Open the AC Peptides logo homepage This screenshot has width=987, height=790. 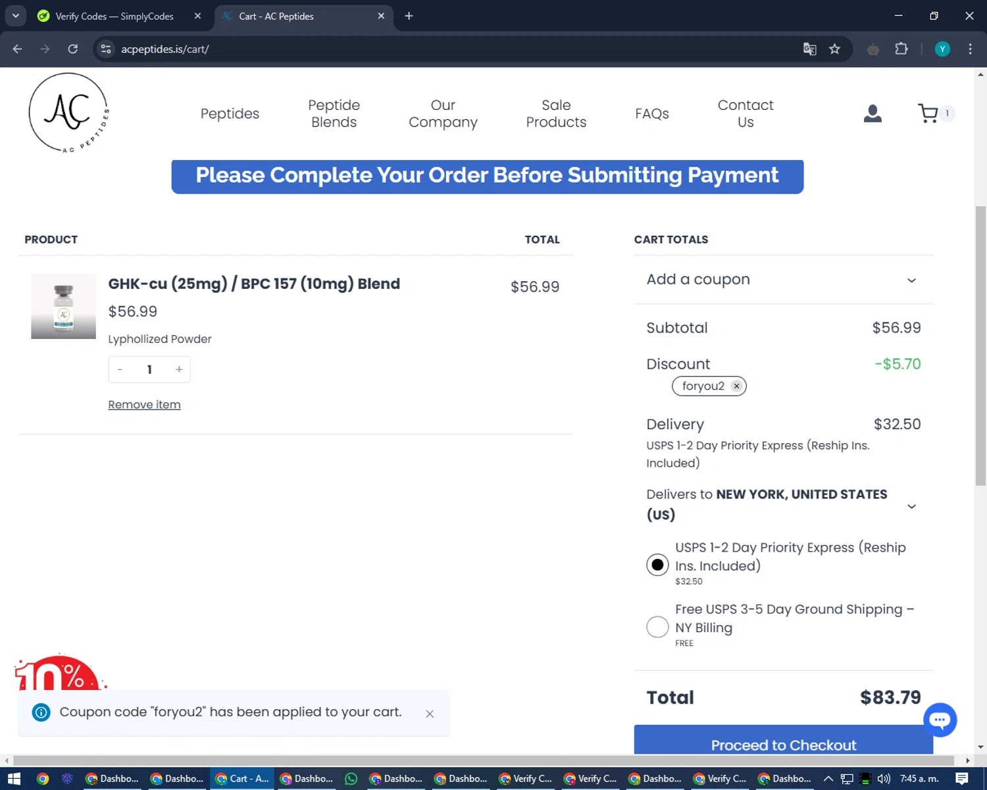tap(69, 113)
